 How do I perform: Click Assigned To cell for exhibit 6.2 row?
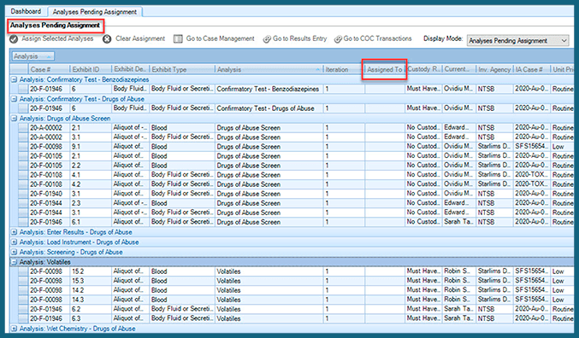coord(385,309)
